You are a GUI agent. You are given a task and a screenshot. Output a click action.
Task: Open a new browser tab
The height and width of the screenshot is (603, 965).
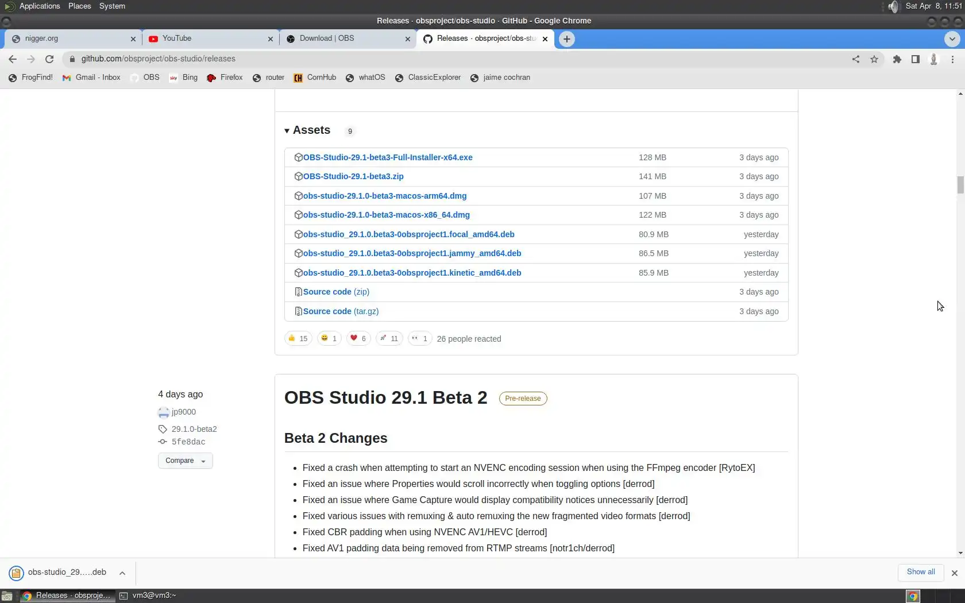[567, 39]
